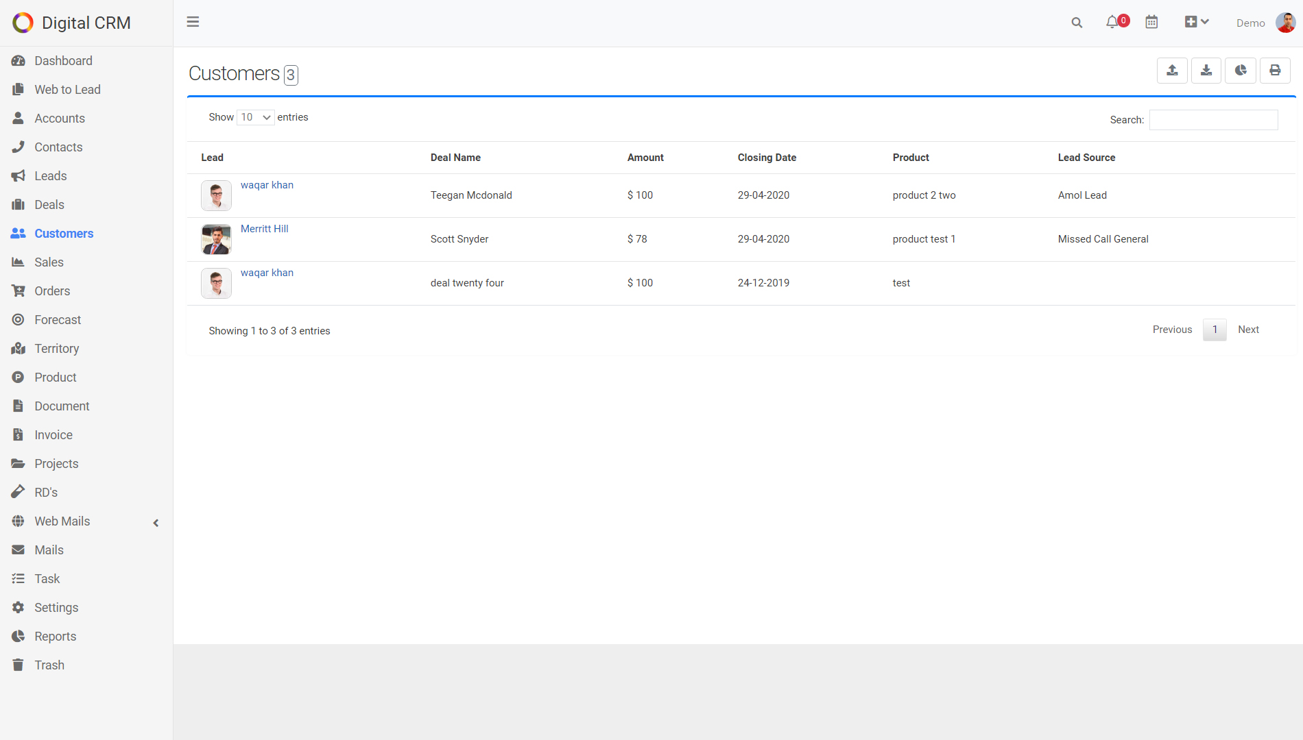The height and width of the screenshot is (740, 1303).
Task: Click the Invoice icon in sidebar
Action: click(19, 435)
